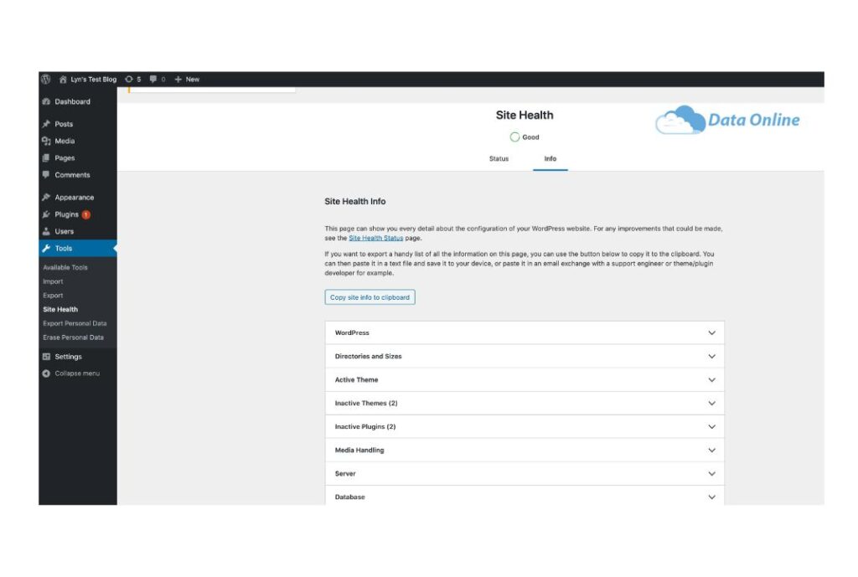Click the Good status circle indicator
This screenshot has width=858, height=577.
tap(514, 137)
